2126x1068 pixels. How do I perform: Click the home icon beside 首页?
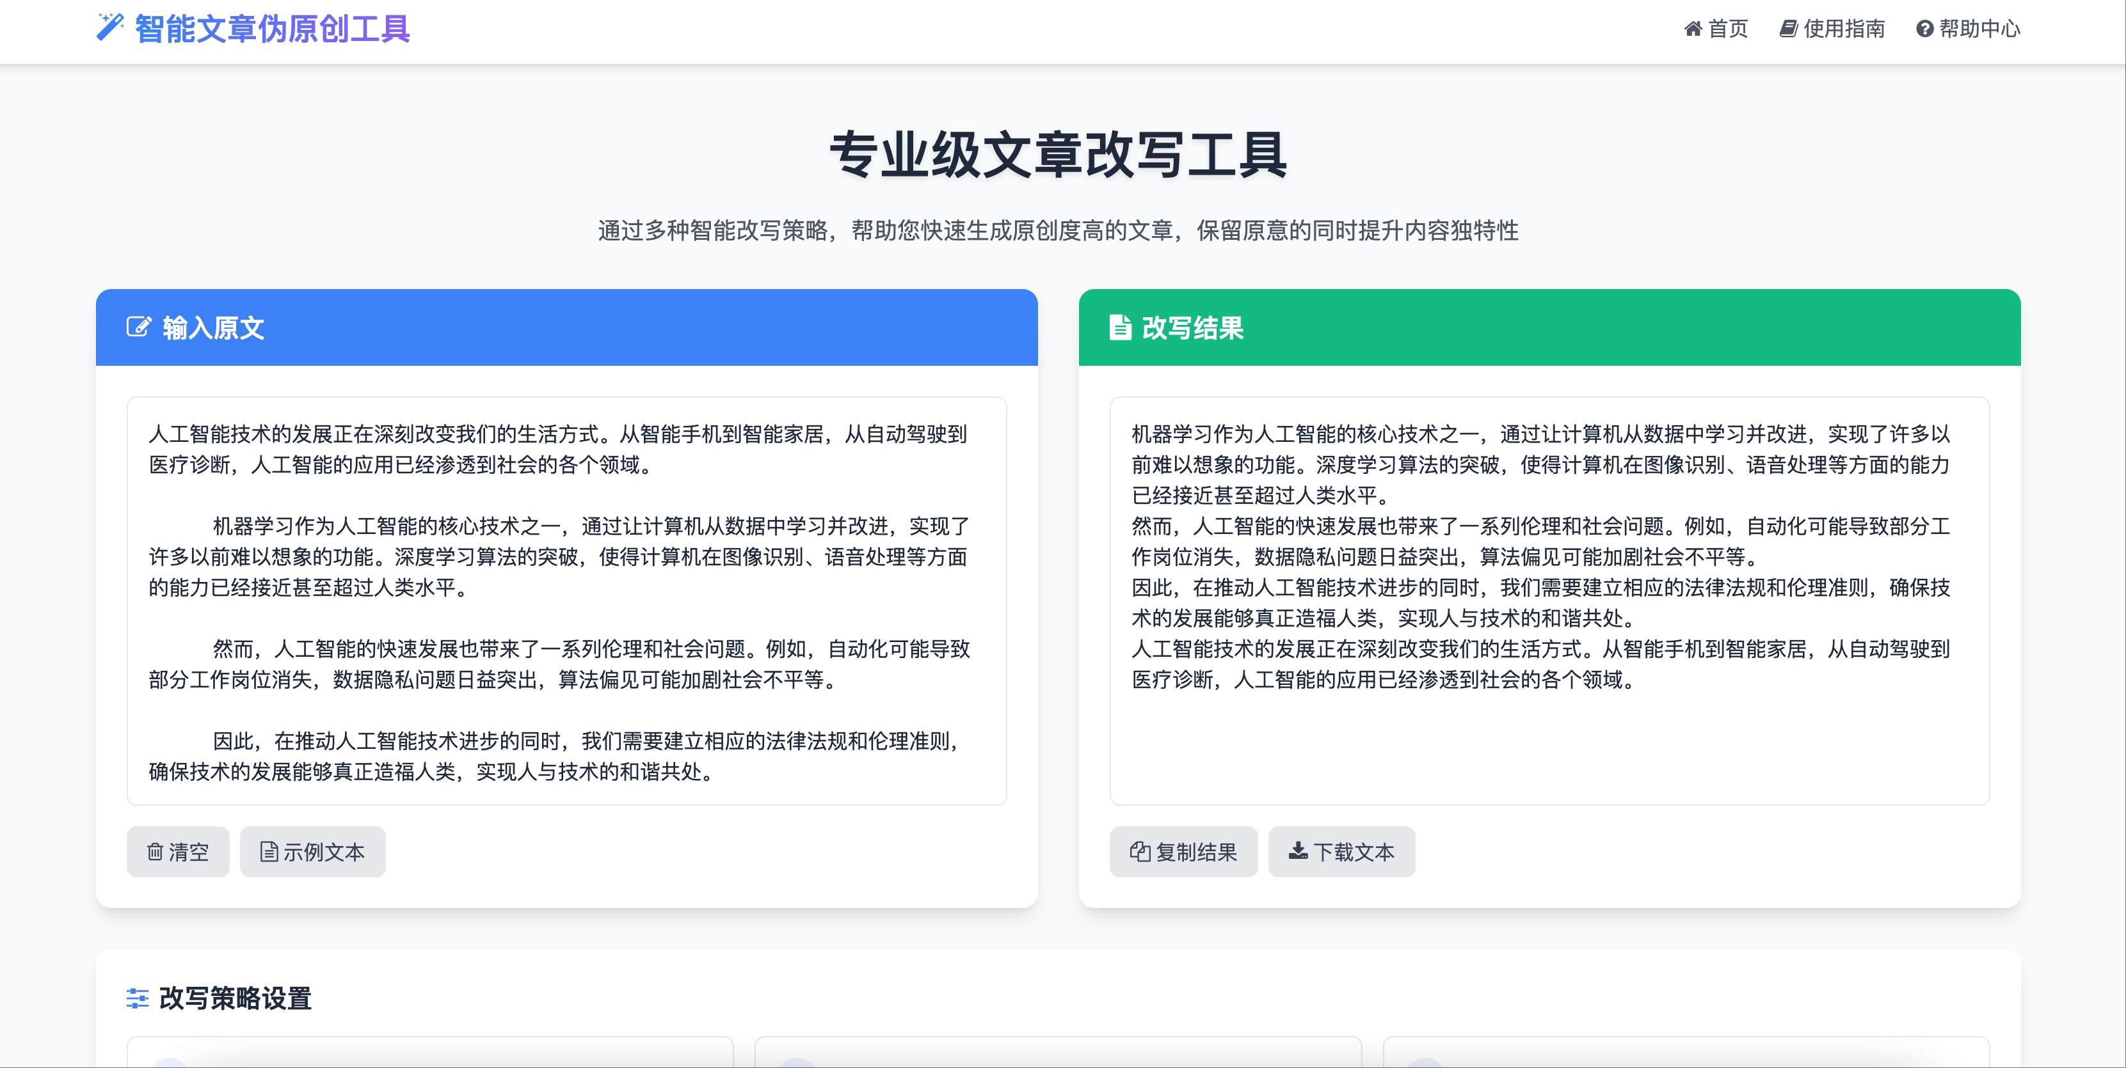coord(1693,29)
